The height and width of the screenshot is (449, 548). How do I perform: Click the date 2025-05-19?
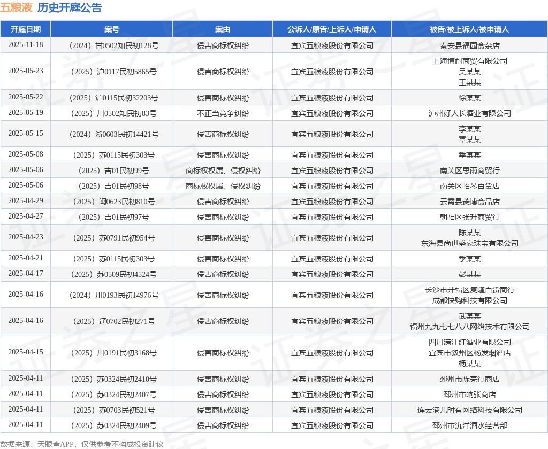tap(26, 112)
